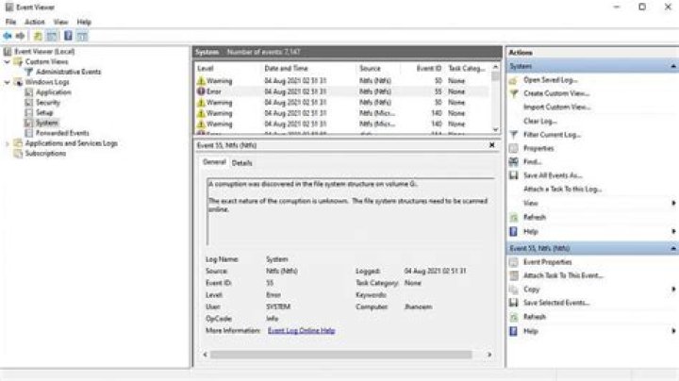Click the Administrative Events filter icon
Image resolution: width=679 pixels, height=381 pixels.
[x=29, y=72]
